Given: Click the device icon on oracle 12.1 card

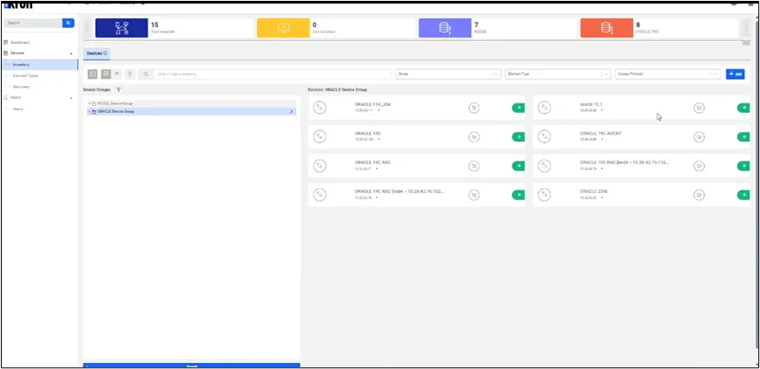Looking at the screenshot, I should click(x=545, y=108).
